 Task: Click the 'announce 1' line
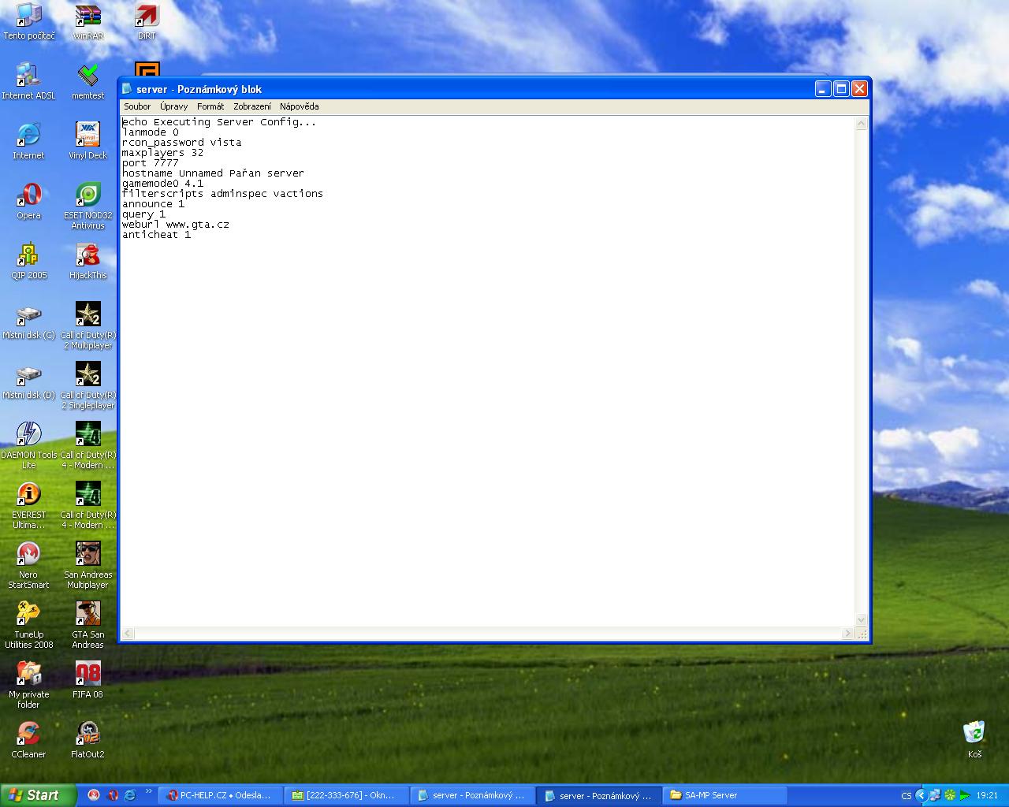154,204
